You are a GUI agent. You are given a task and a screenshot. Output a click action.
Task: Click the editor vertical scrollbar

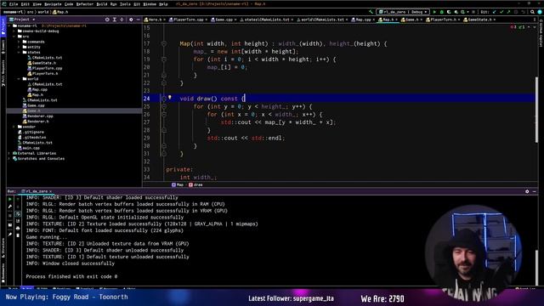pos(536,110)
